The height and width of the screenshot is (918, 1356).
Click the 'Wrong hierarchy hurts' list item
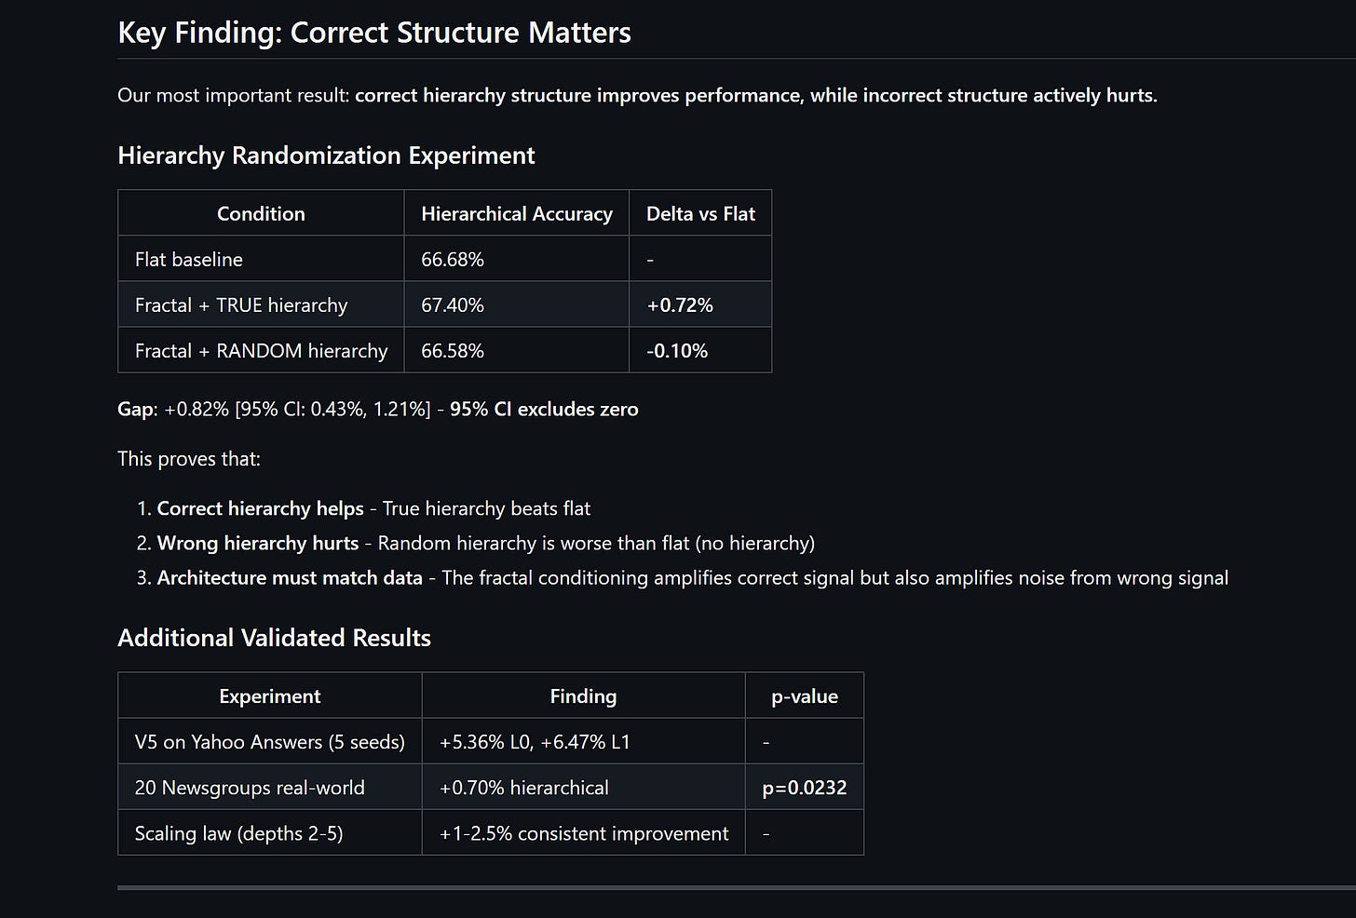257,543
